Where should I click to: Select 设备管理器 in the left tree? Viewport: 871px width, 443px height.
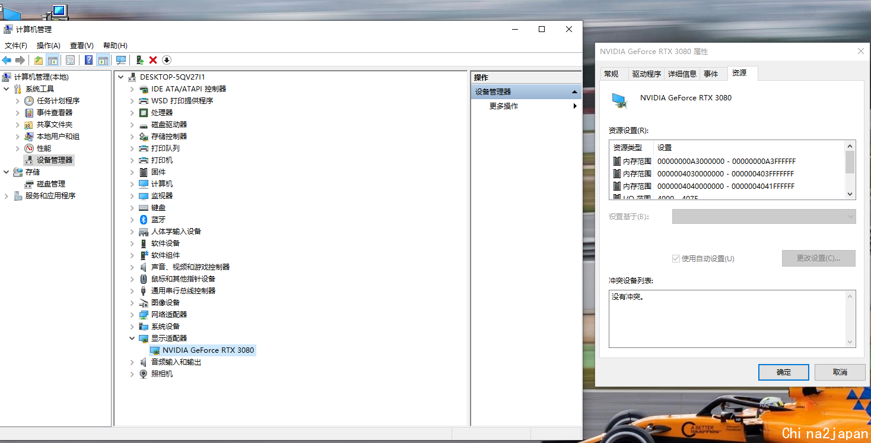click(55, 160)
